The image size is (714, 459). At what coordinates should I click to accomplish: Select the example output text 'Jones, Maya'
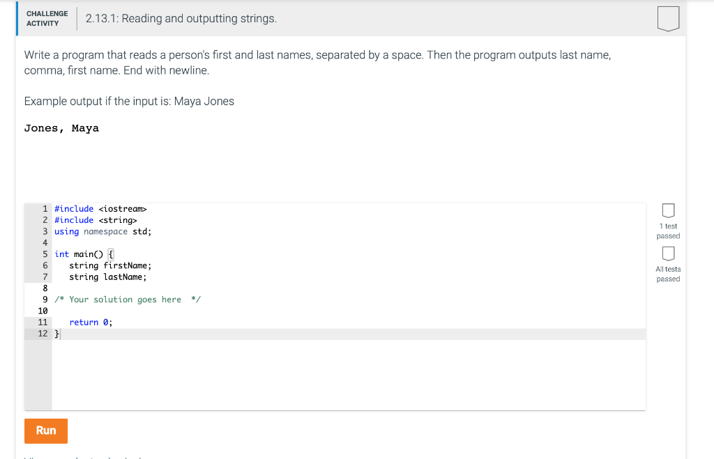[62, 128]
